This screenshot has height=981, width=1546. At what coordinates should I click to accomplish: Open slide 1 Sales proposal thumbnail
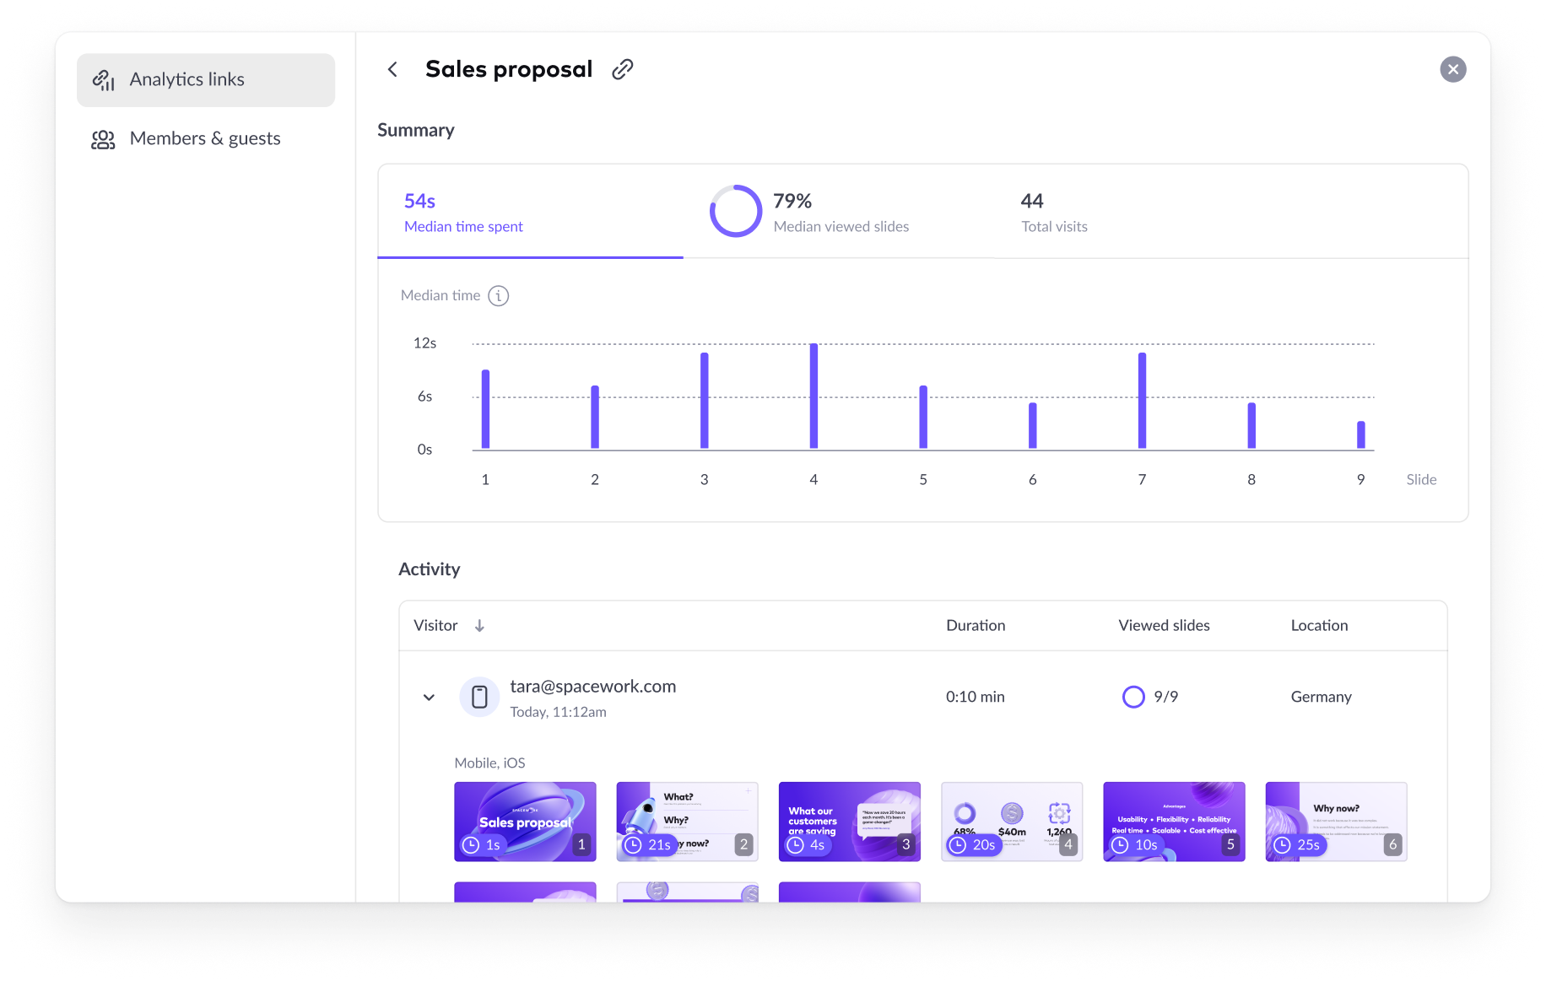tap(525, 822)
